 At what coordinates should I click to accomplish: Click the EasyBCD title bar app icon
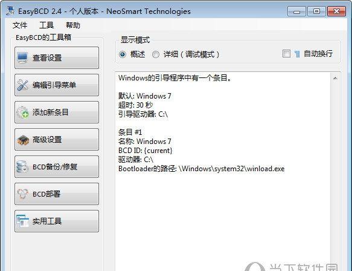[x=10, y=11]
